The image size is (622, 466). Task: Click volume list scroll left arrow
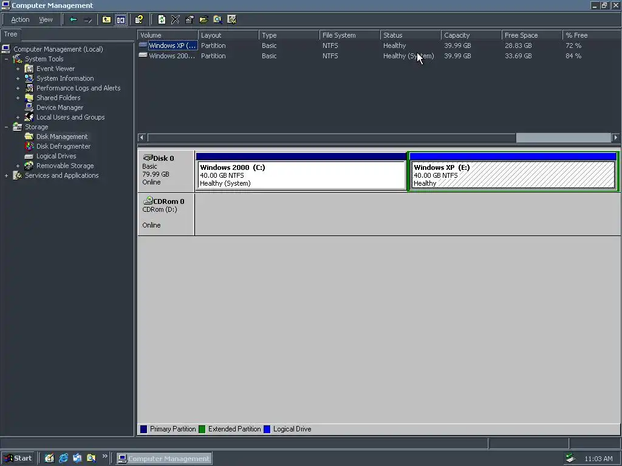point(142,138)
